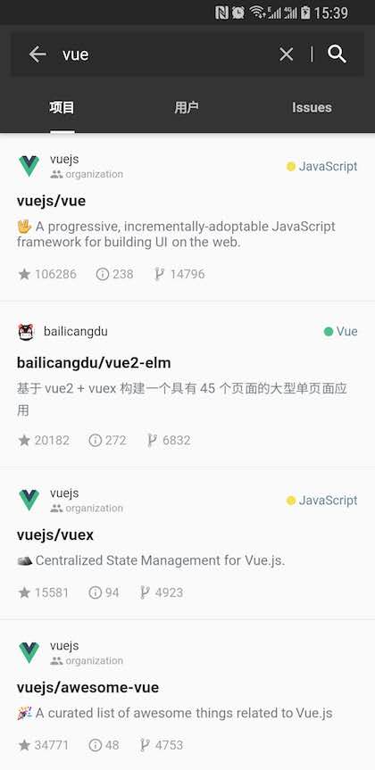Open the vuejs avatar on vuejs/vue

tap(29, 167)
